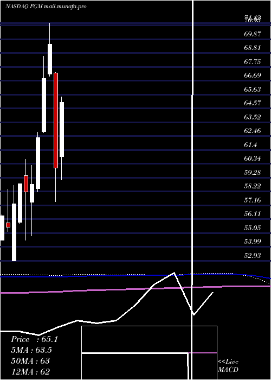Viewport: 271px width, 380px height.
Task: Select the highest white candlestick near 69
Action: point(50,59)
